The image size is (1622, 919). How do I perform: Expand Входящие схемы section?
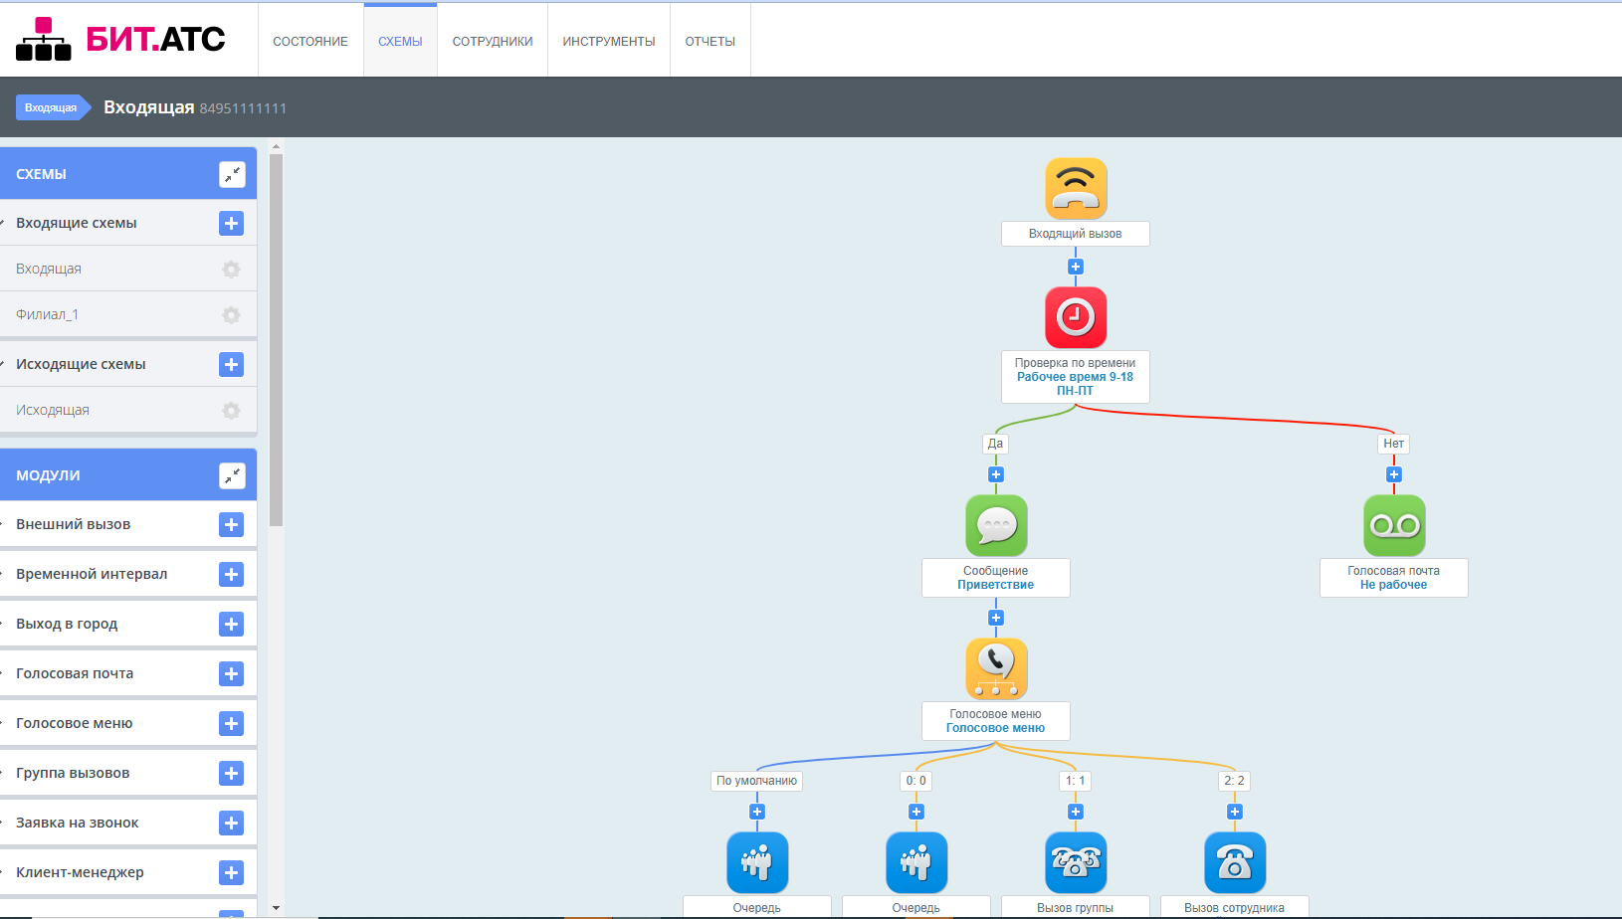click(77, 223)
